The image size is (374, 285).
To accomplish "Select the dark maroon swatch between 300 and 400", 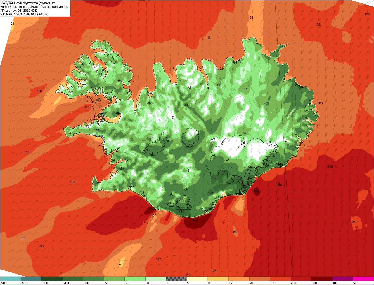I will 322,279.
